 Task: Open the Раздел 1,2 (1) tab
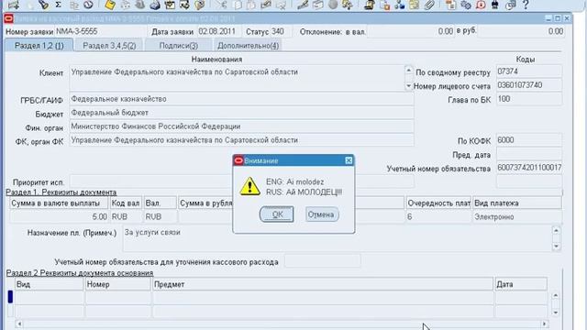click(39, 46)
